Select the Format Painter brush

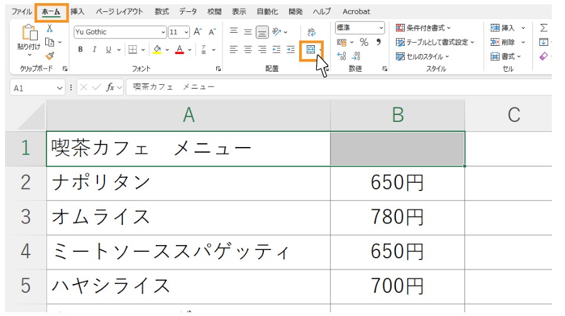tap(50, 56)
